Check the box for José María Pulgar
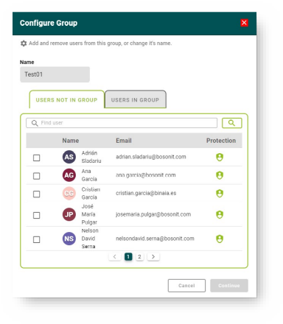The height and width of the screenshot is (324, 283). [36, 215]
